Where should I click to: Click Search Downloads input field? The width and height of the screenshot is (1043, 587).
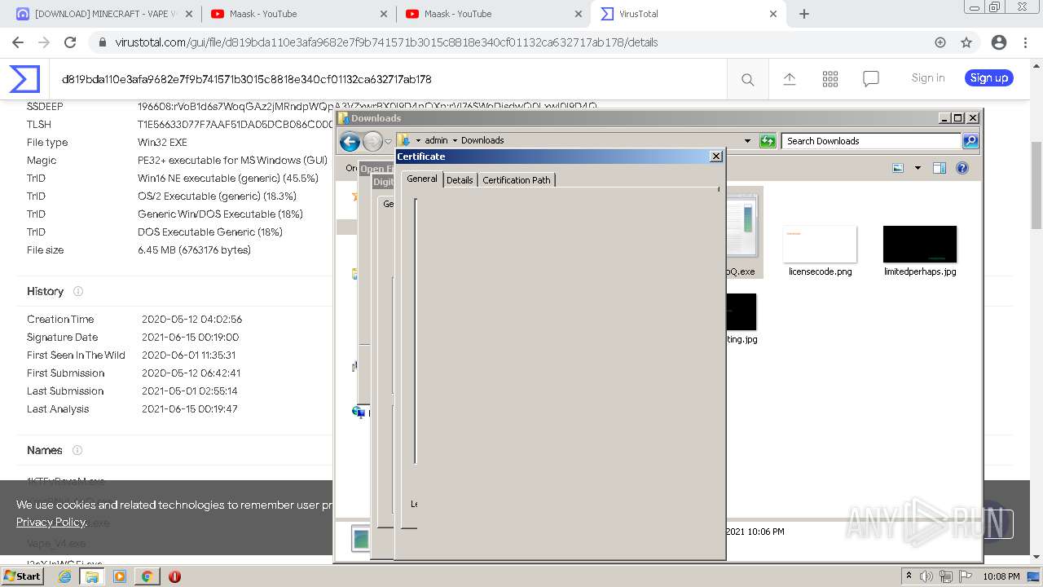pyautogui.click(x=871, y=141)
